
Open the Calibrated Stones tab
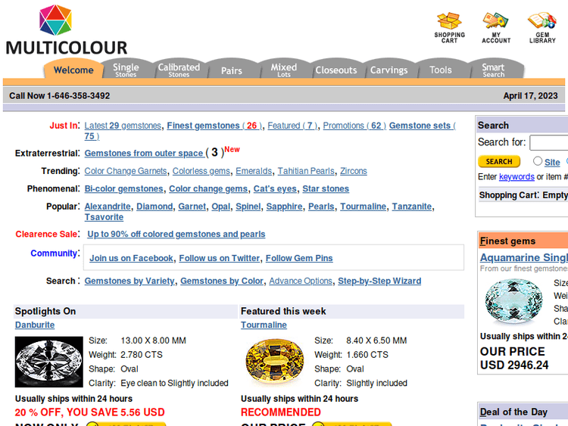(179, 70)
